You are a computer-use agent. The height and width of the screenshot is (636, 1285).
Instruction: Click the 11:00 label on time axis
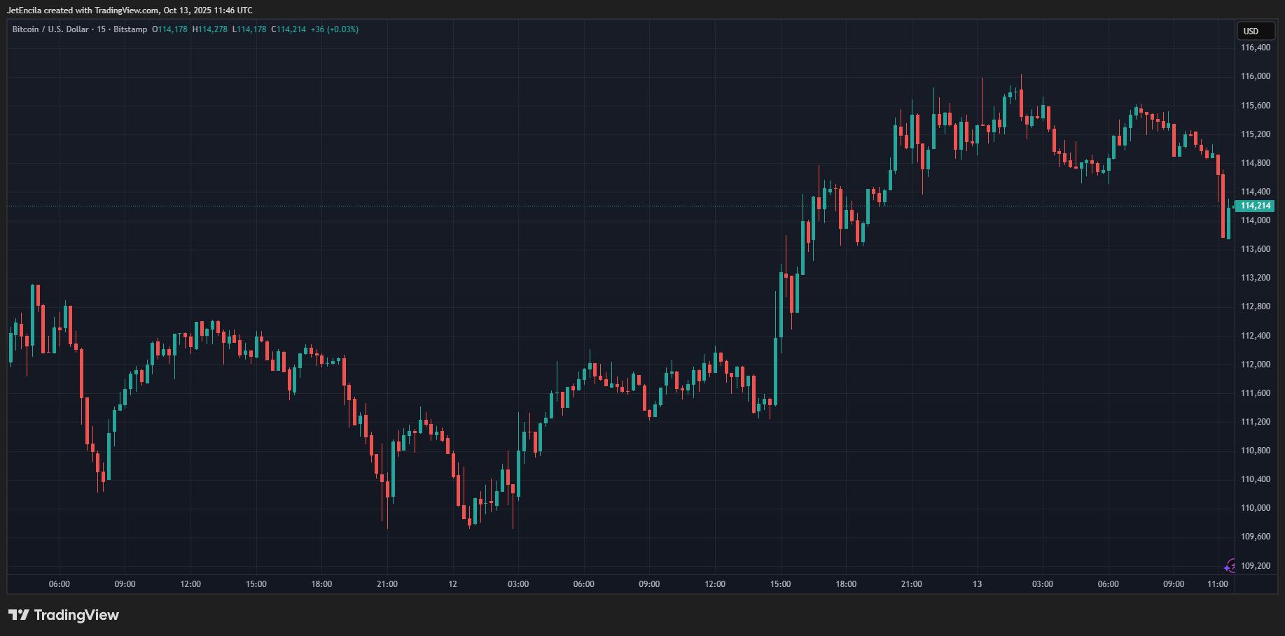[x=1218, y=584]
